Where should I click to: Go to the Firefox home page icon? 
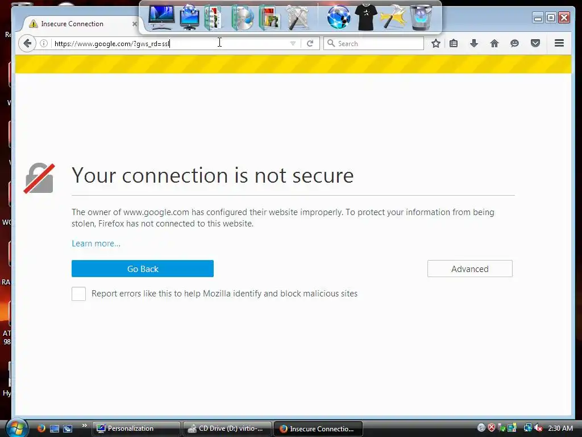click(x=494, y=43)
